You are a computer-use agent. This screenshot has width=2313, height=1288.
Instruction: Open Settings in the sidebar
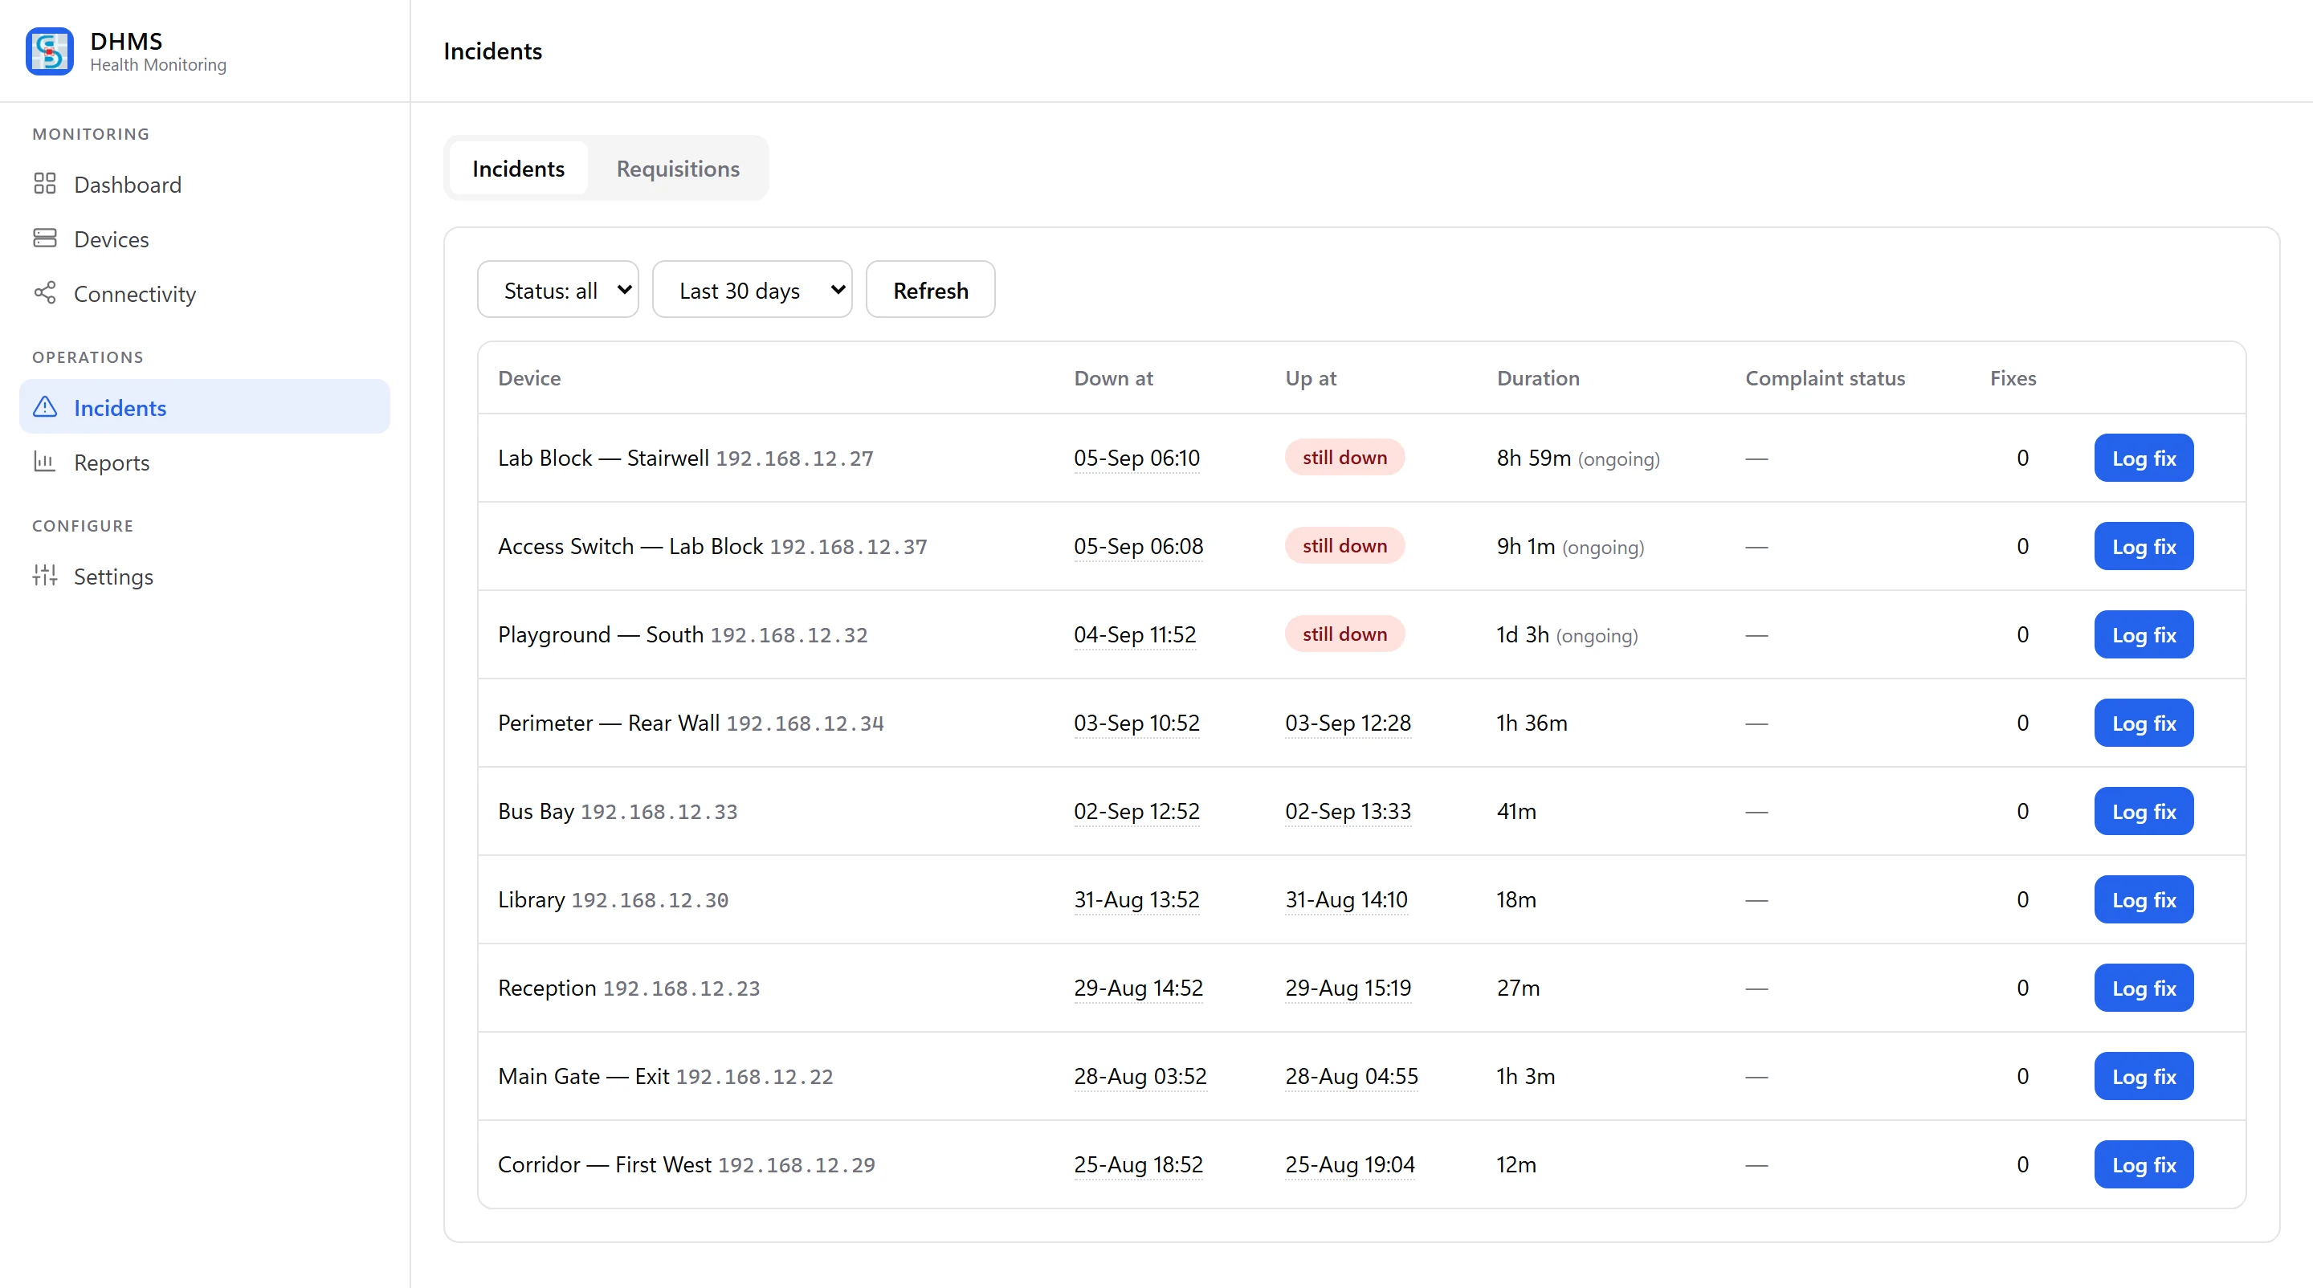[x=205, y=577]
